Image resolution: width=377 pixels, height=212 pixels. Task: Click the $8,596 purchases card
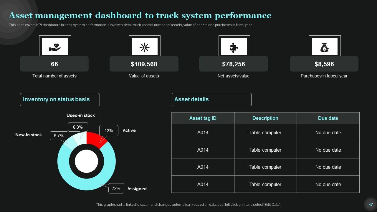click(324, 64)
